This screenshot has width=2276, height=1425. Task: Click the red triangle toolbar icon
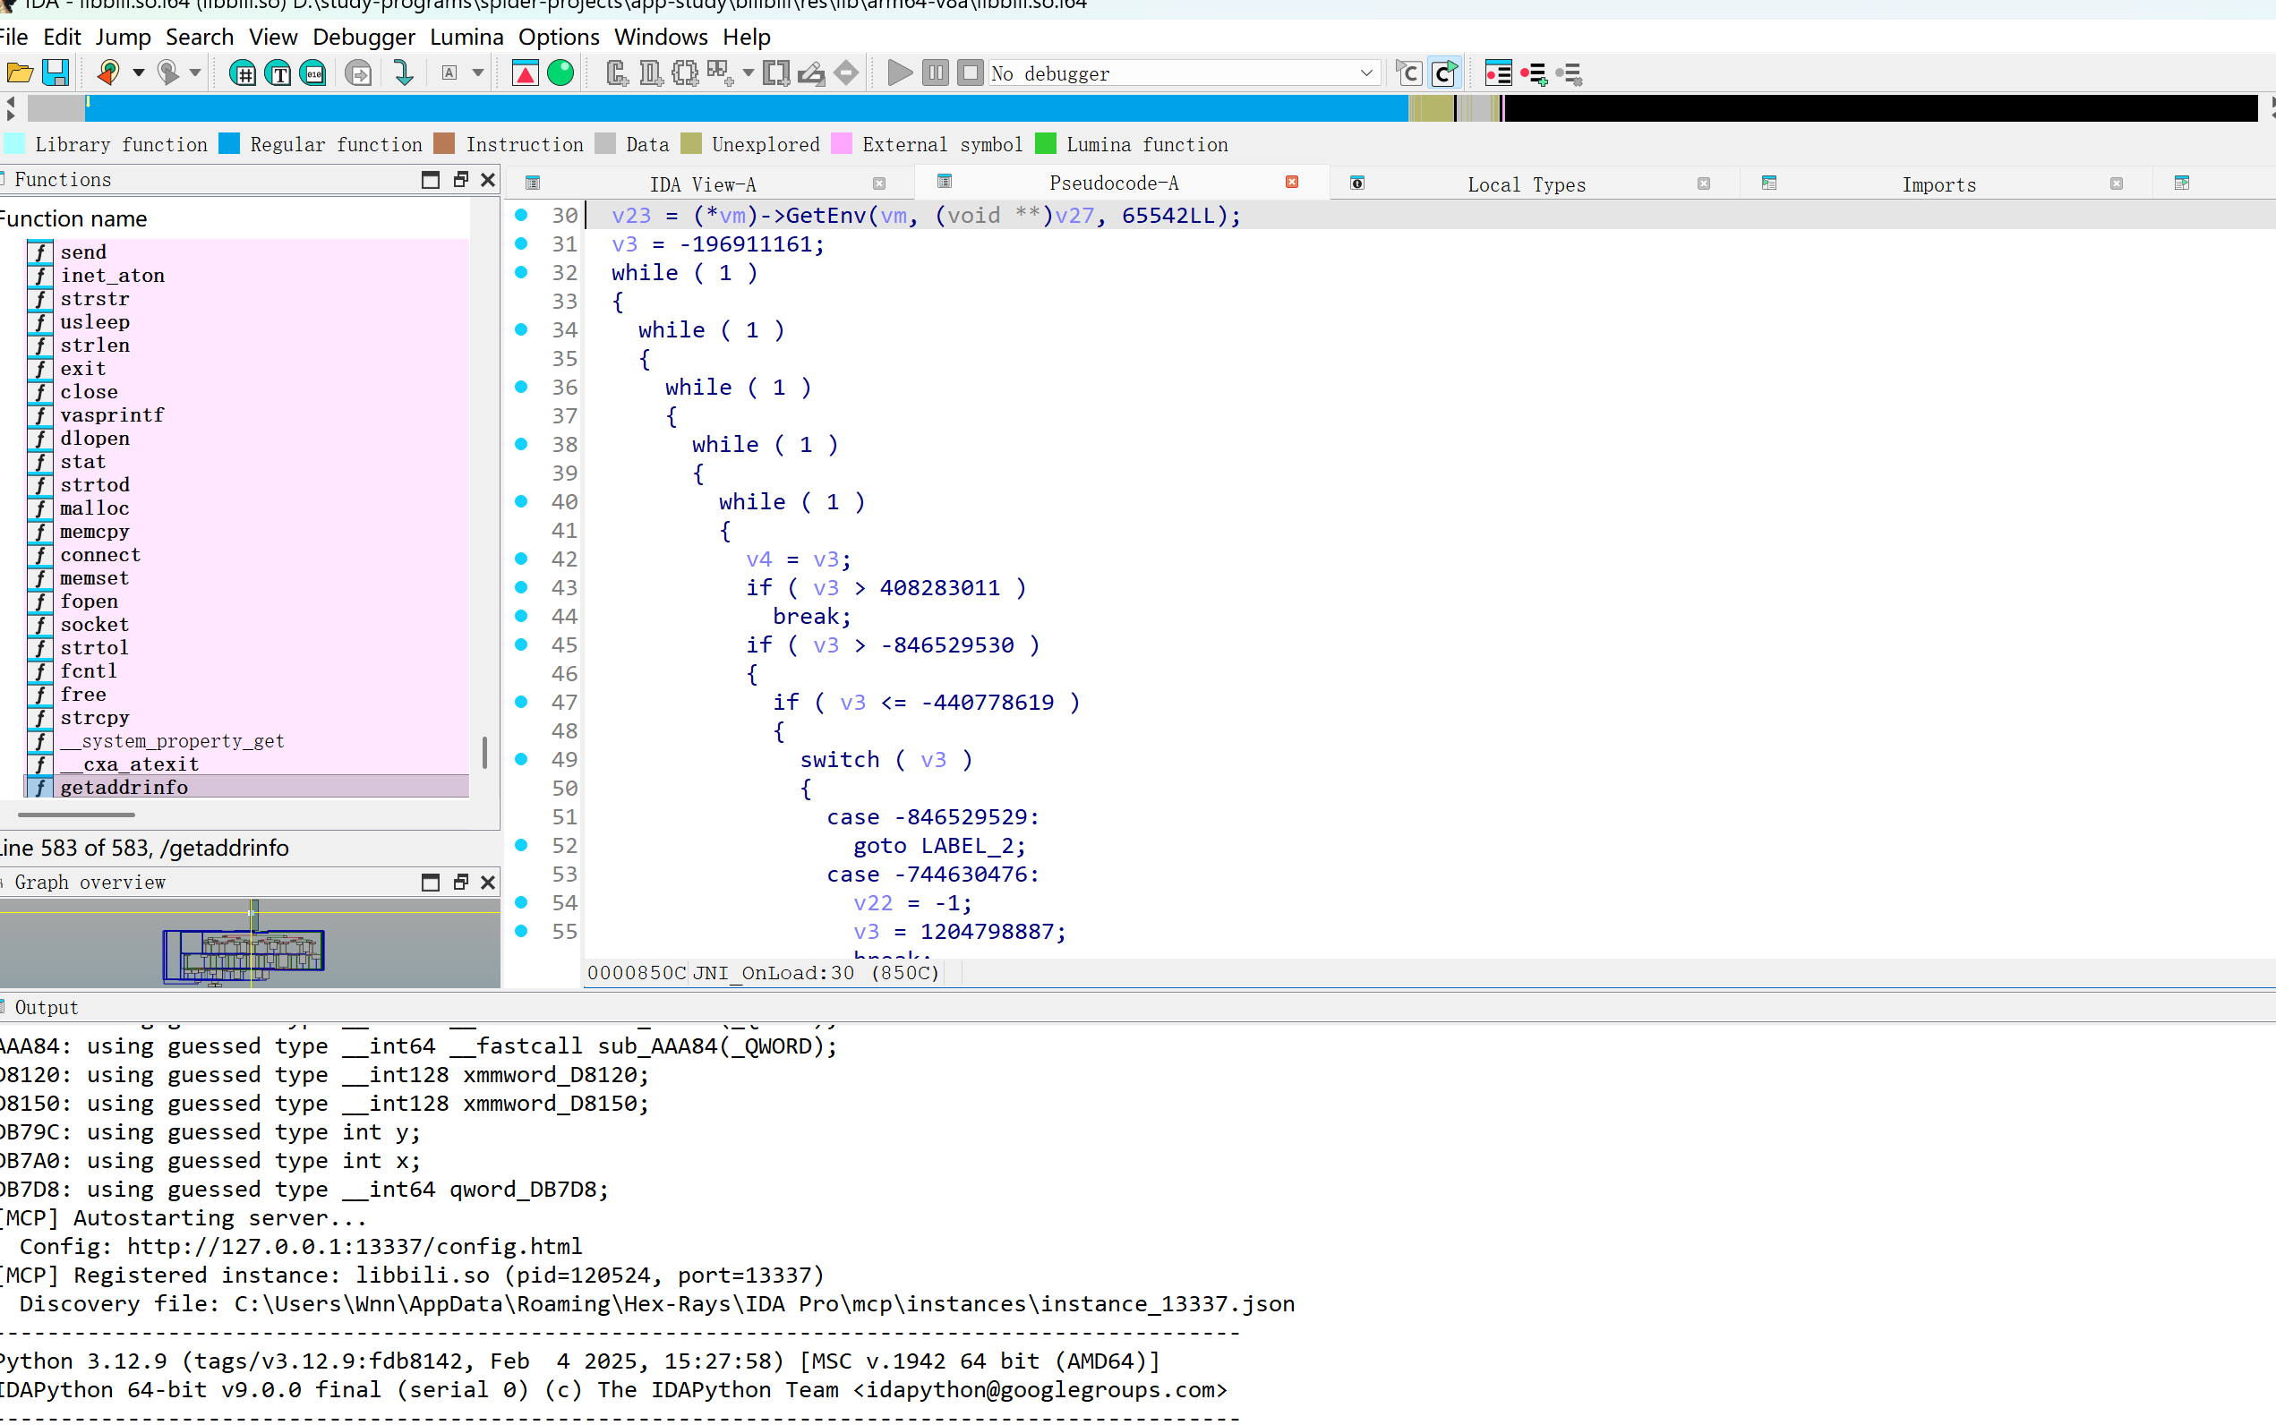(525, 73)
